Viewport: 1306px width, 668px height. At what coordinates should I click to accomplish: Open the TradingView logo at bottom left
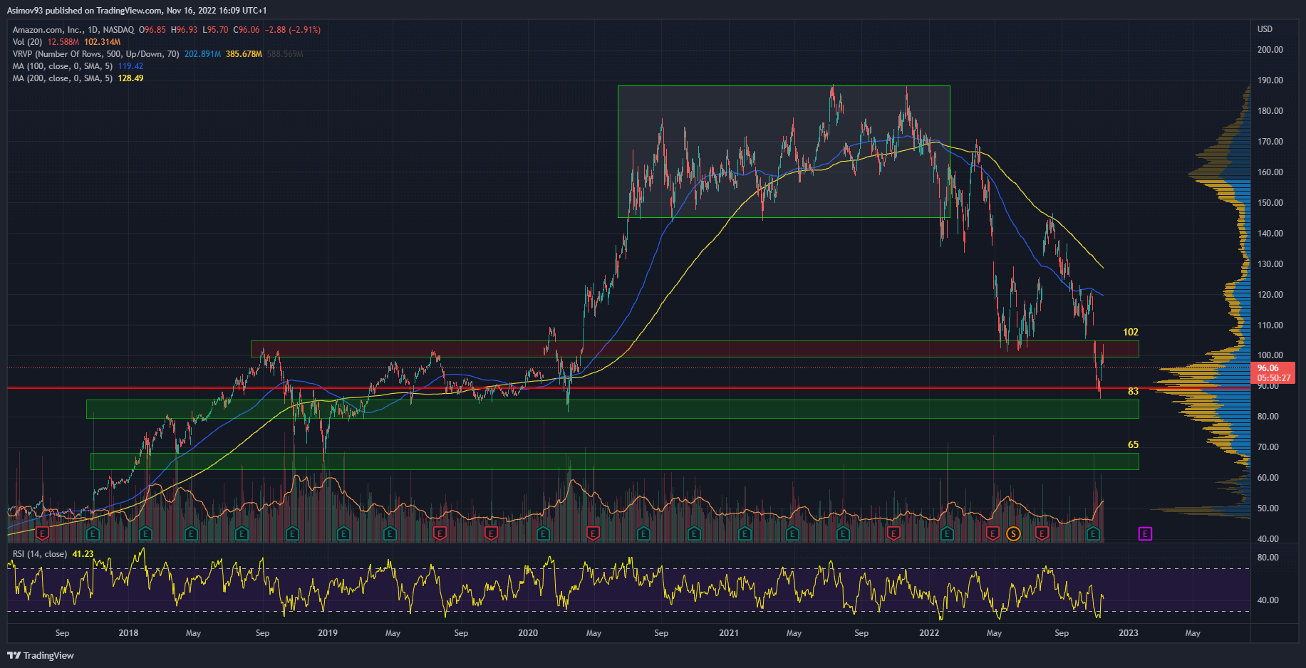point(41,655)
